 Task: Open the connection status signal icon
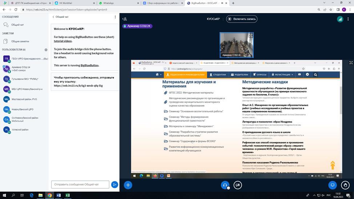click(340, 19)
